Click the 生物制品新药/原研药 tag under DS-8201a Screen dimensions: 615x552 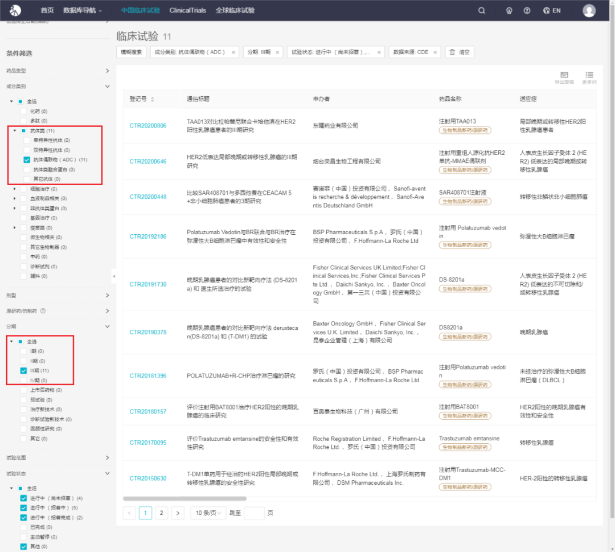[x=465, y=289]
